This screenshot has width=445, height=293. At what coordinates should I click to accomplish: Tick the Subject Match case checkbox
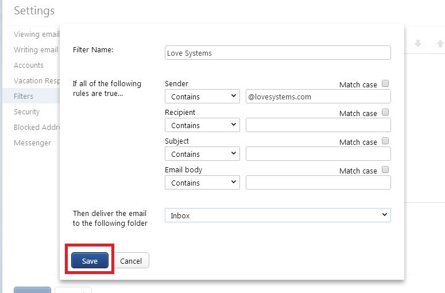coord(385,141)
